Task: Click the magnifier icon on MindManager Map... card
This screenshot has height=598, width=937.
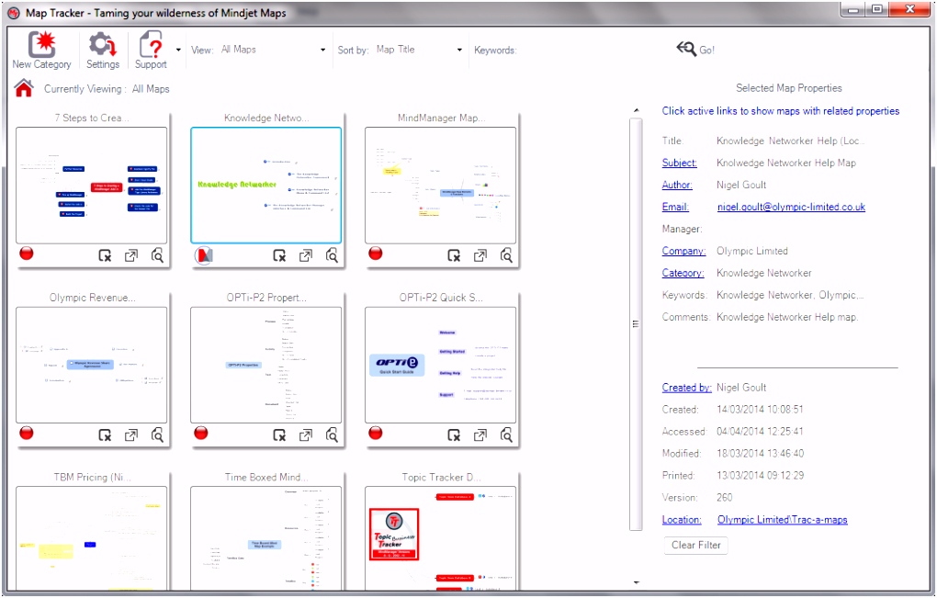Action: coord(506,255)
